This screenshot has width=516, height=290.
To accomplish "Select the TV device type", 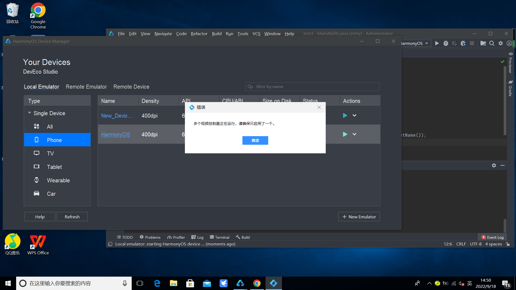I will tap(57, 153).
